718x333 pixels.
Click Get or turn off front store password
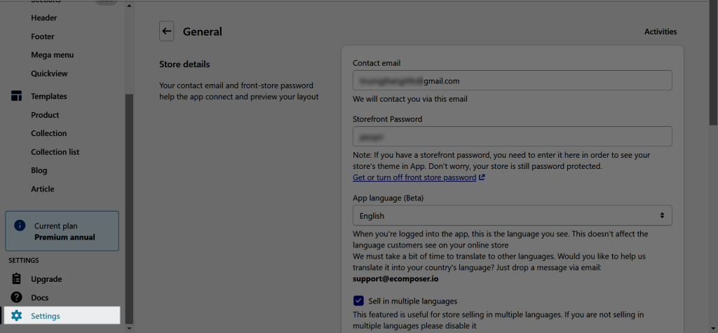tap(414, 177)
